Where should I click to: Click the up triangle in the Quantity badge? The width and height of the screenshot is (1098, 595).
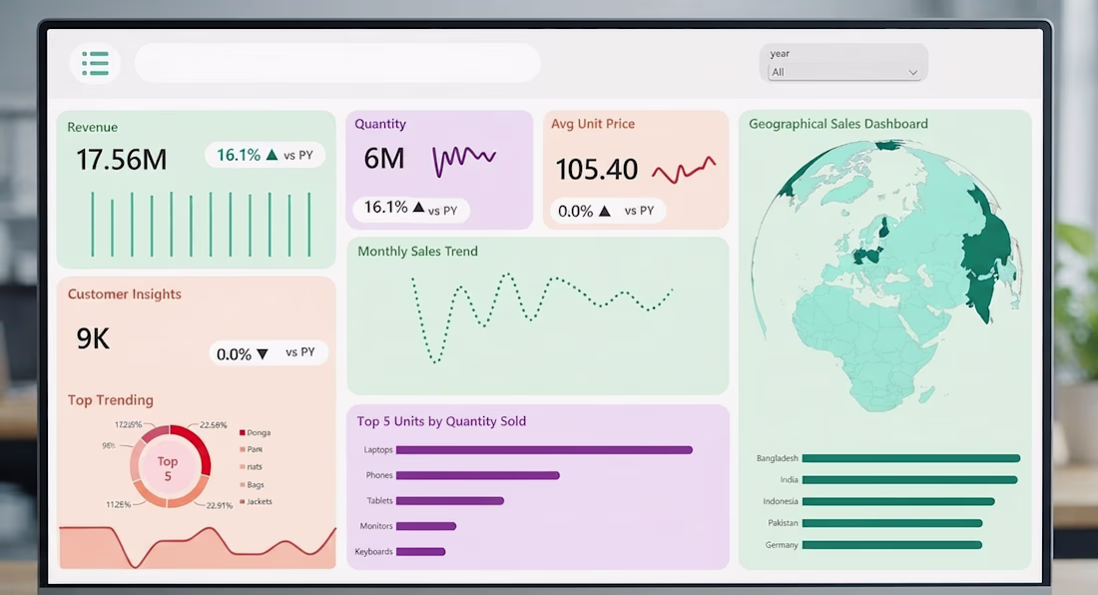[x=419, y=208]
